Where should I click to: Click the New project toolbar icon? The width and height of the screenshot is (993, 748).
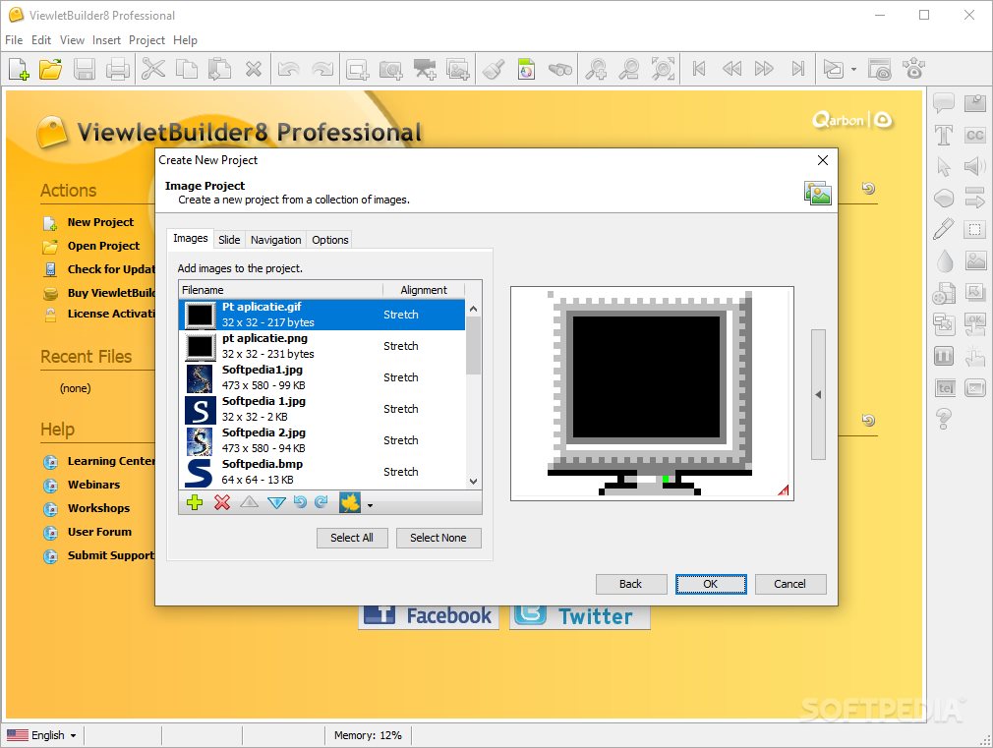[19, 69]
